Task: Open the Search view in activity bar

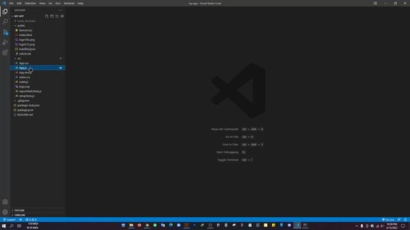Action: (x=5, y=22)
